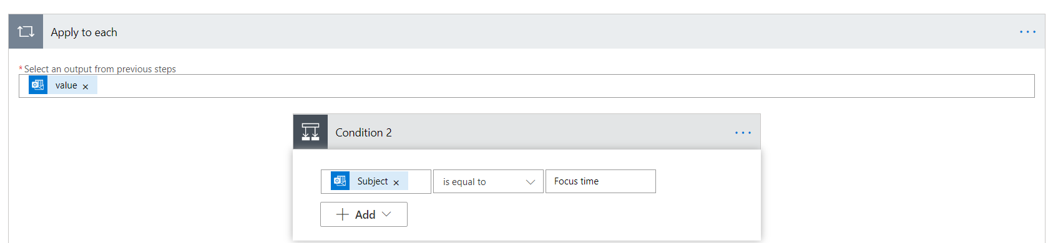Click the Outlook icon on the Subject token
1053x243 pixels.
point(340,181)
